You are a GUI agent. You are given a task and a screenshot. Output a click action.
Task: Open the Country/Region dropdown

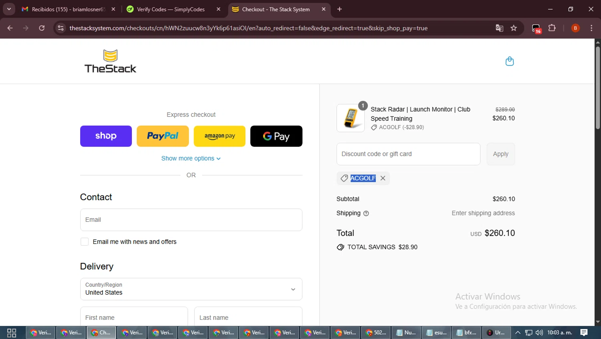(191, 289)
